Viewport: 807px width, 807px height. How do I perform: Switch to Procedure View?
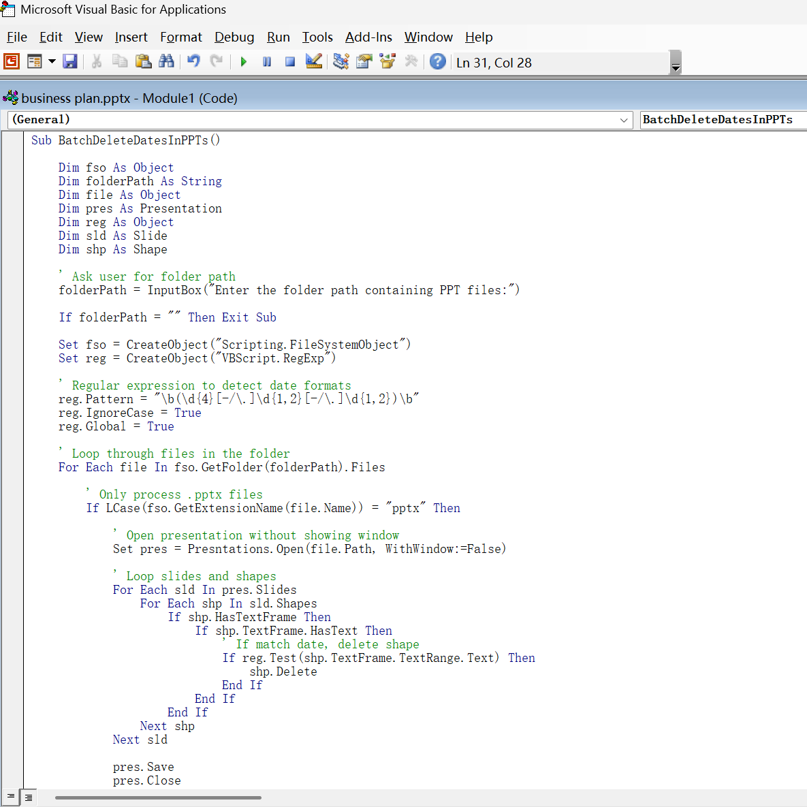[x=11, y=797]
